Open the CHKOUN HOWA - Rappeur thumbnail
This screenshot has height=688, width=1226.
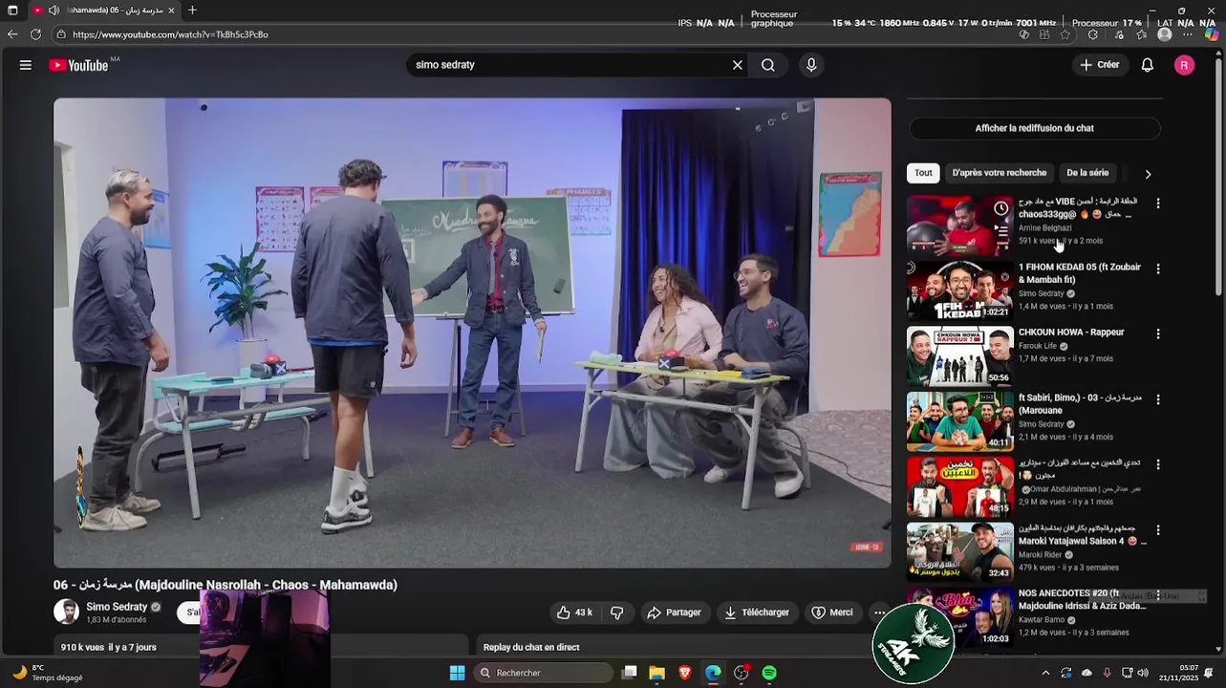point(959,355)
